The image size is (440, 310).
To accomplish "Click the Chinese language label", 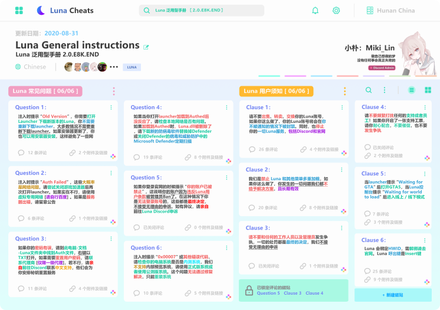I will pyautogui.click(x=35, y=67).
